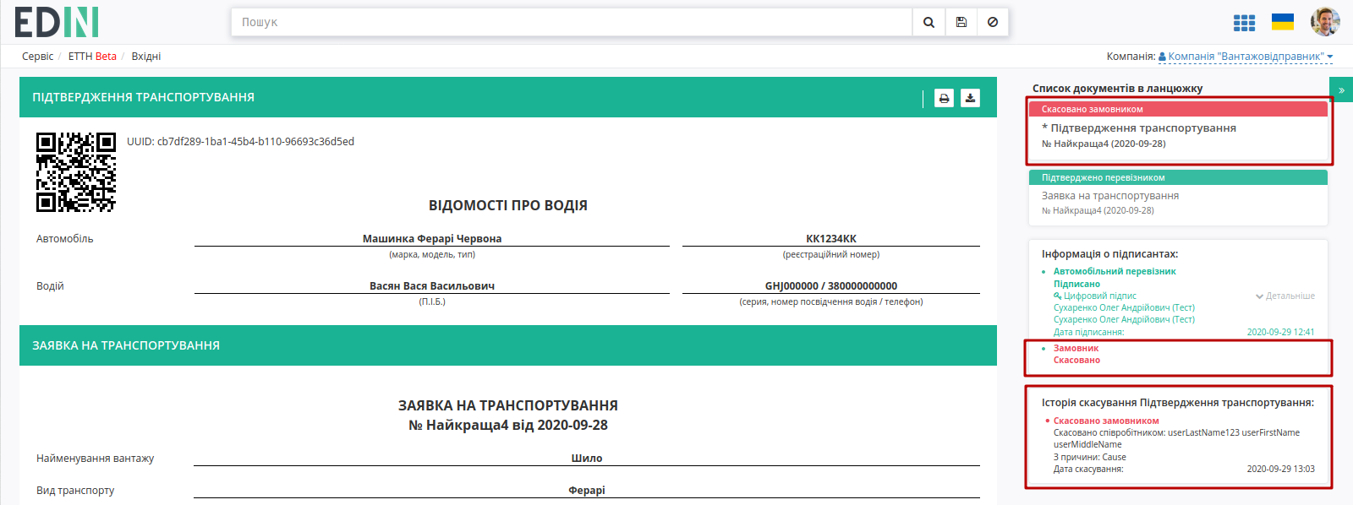
Task: Go to ЕТТН Beta breadcrumb
Action: (x=92, y=57)
